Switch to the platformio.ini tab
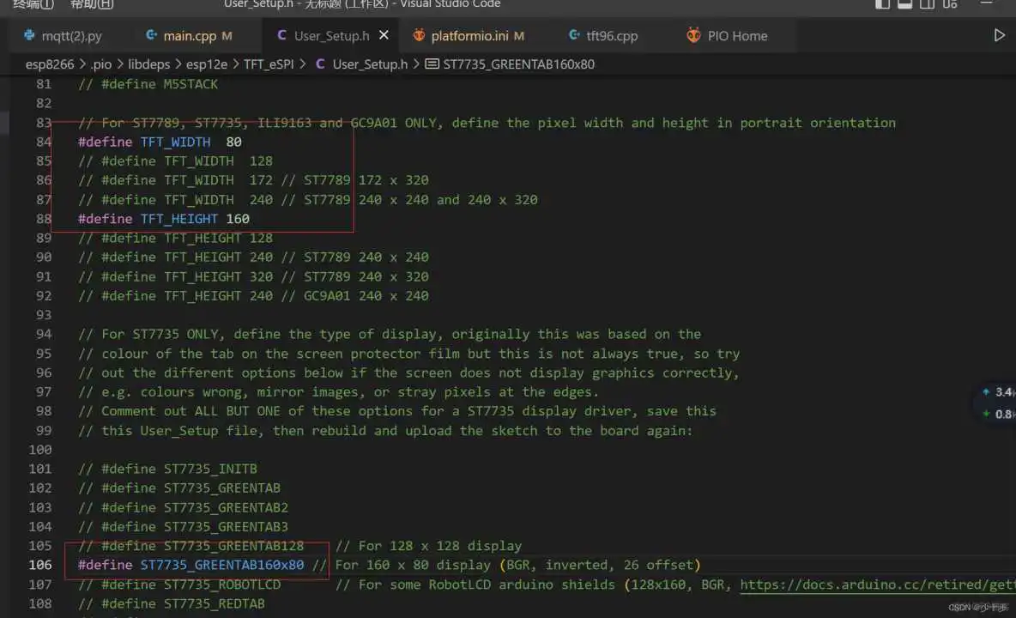1016x618 pixels. click(x=469, y=36)
